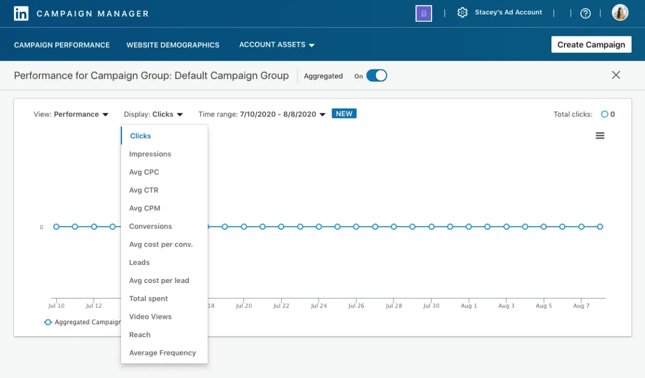Open the chart export hamburger menu icon
Screen dimensions: 645x378
tap(600, 135)
